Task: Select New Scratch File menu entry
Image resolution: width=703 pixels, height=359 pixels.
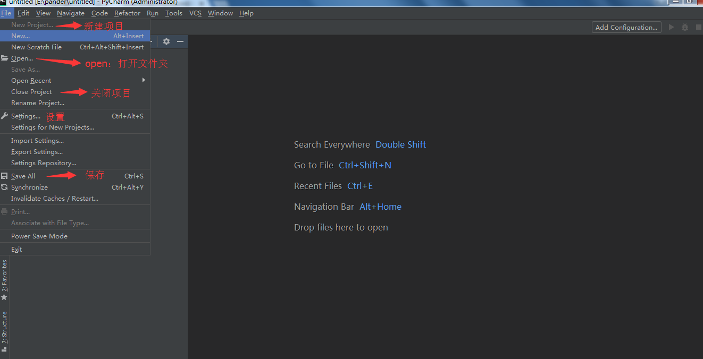Action: 75,47
